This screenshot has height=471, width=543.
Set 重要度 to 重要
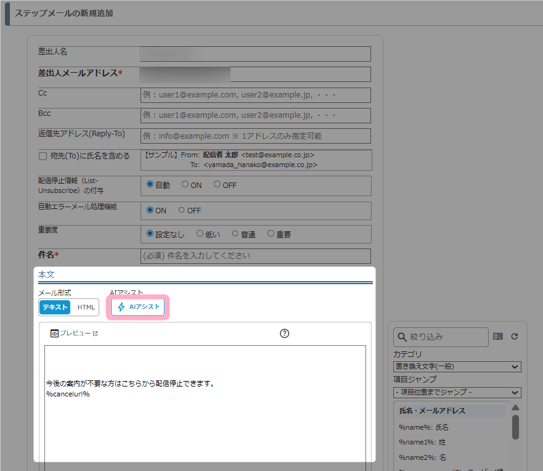pos(271,234)
